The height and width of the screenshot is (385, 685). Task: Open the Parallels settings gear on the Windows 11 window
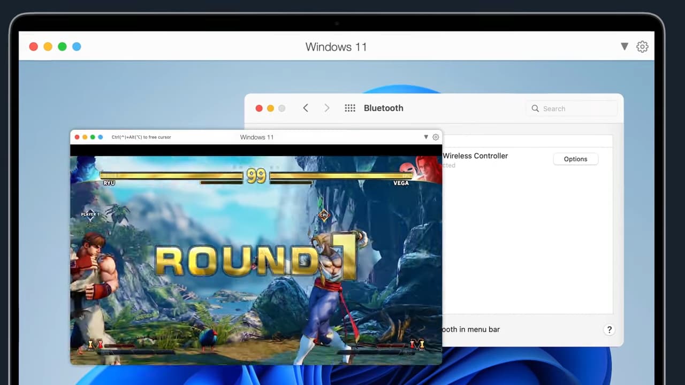click(642, 47)
